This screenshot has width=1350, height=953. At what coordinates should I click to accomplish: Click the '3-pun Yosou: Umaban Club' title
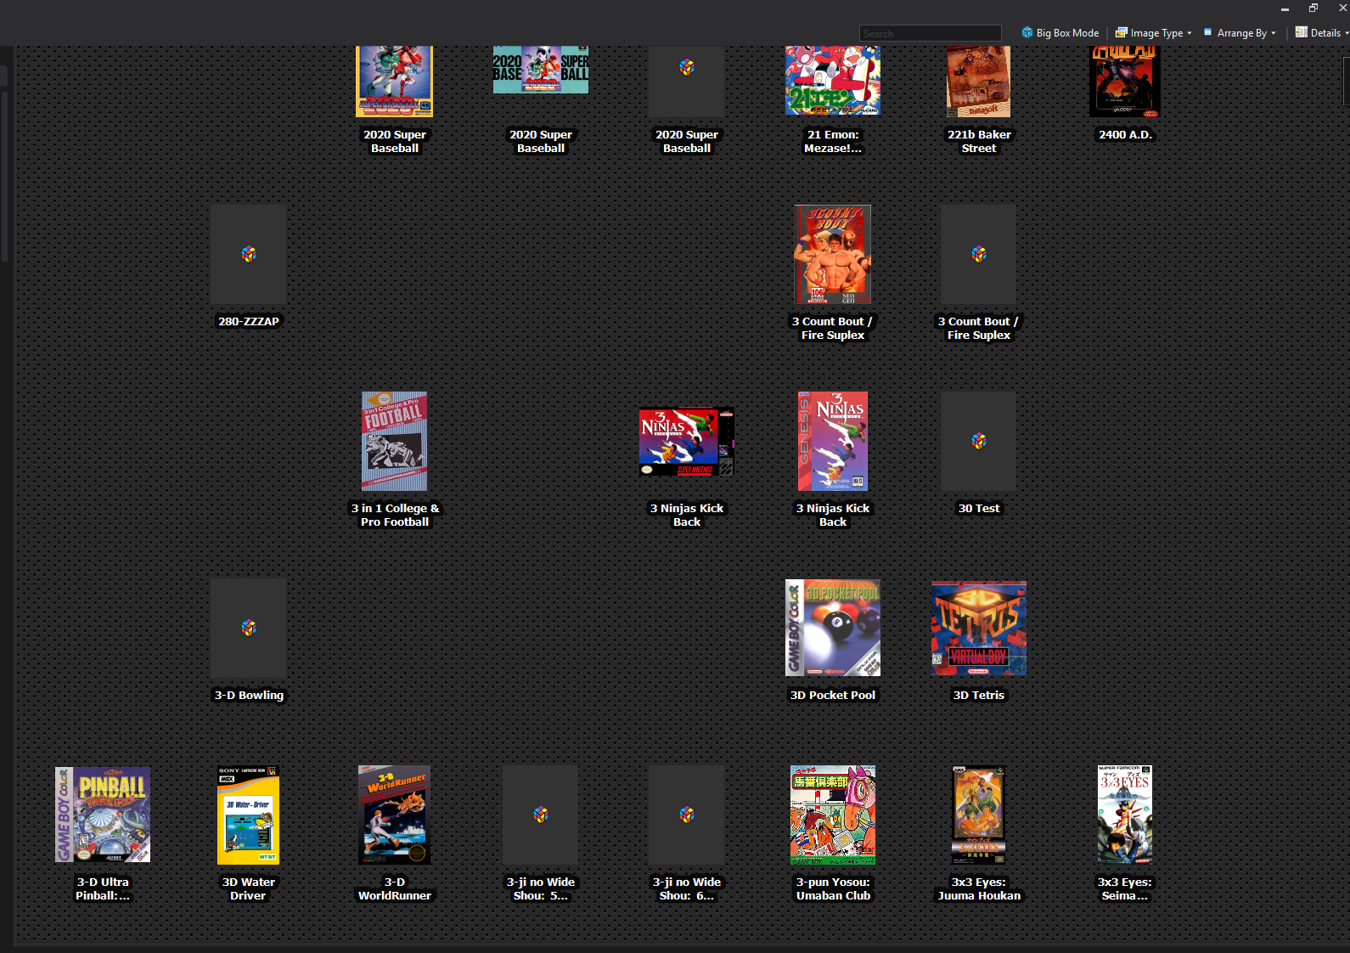833,888
